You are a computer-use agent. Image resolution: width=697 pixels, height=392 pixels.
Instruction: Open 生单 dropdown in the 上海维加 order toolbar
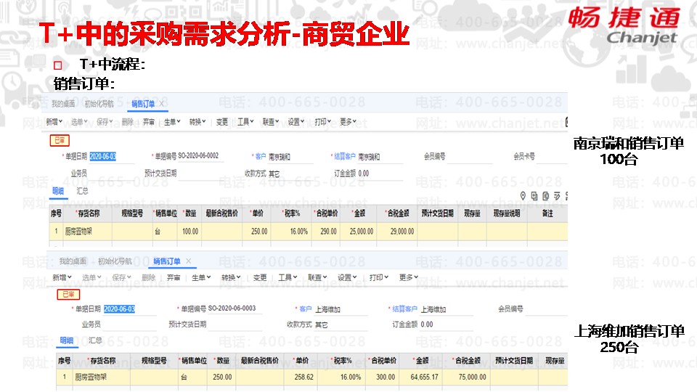click(201, 277)
